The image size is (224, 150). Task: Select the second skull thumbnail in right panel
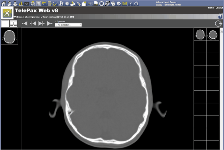pyautogui.click(x=212, y=34)
